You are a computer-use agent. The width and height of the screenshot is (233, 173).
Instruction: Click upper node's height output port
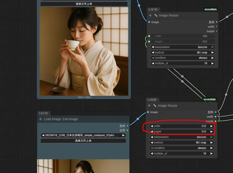217,31
